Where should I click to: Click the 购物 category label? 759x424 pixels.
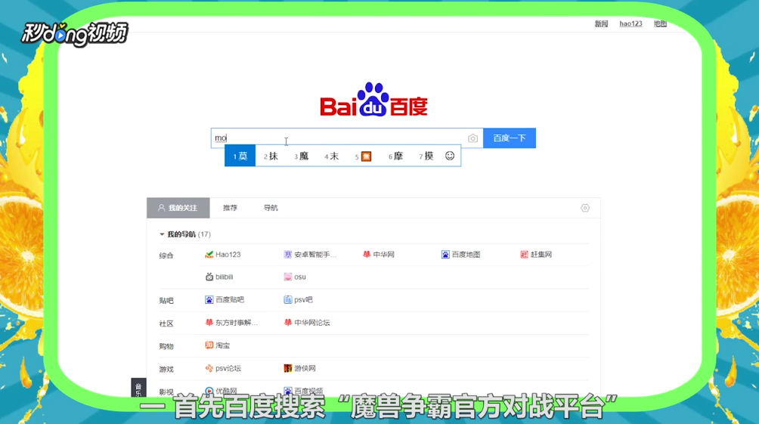pyautogui.click(x=166, y=346)
